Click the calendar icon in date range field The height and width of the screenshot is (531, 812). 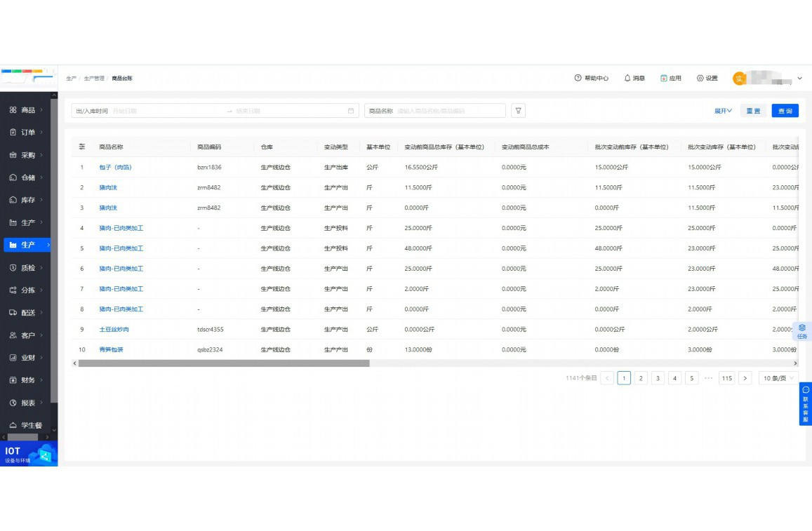351,111
